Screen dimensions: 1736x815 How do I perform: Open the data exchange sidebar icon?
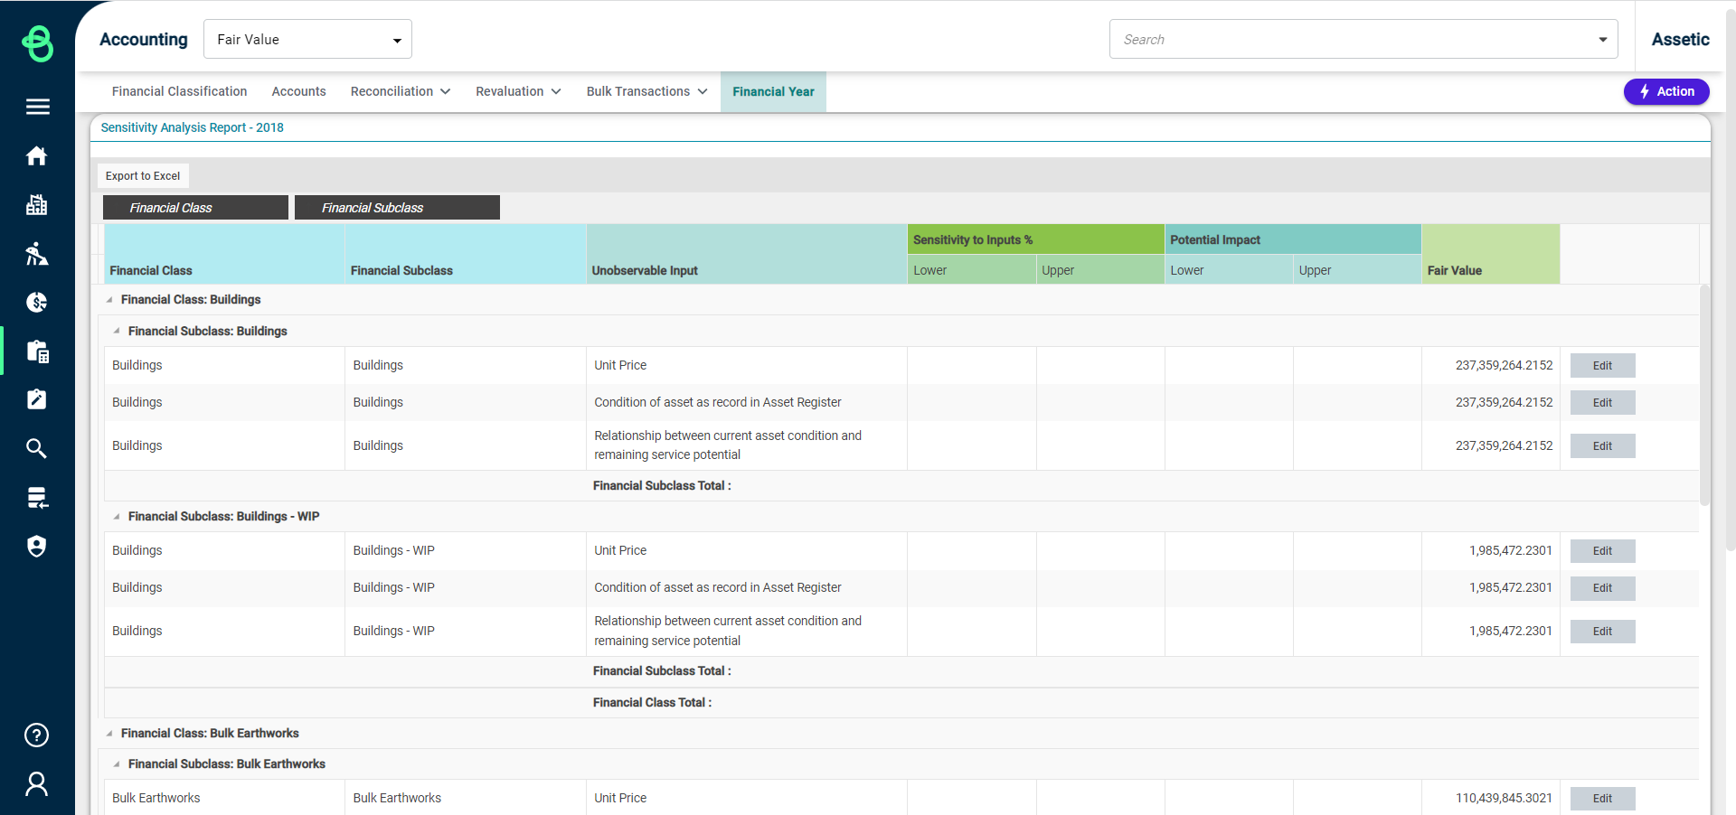(37, 497)
